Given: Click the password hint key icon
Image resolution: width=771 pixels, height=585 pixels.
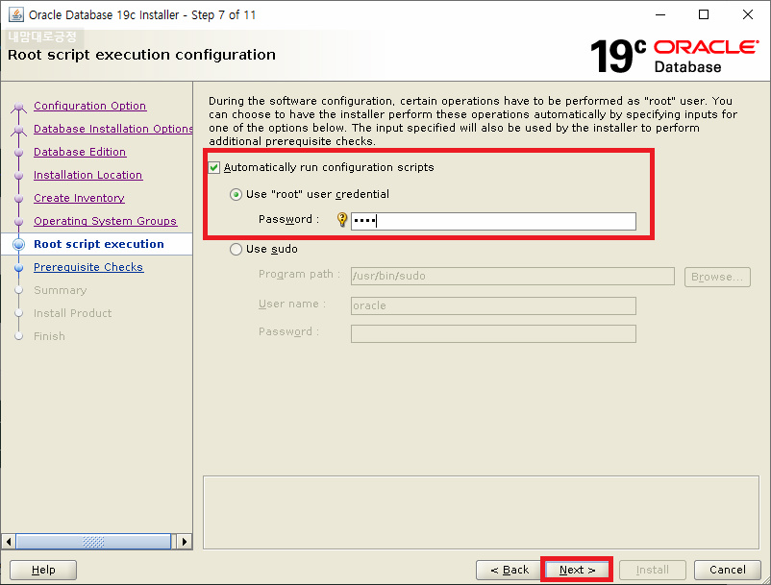Looking at the screenshot, I should [342, 219].
